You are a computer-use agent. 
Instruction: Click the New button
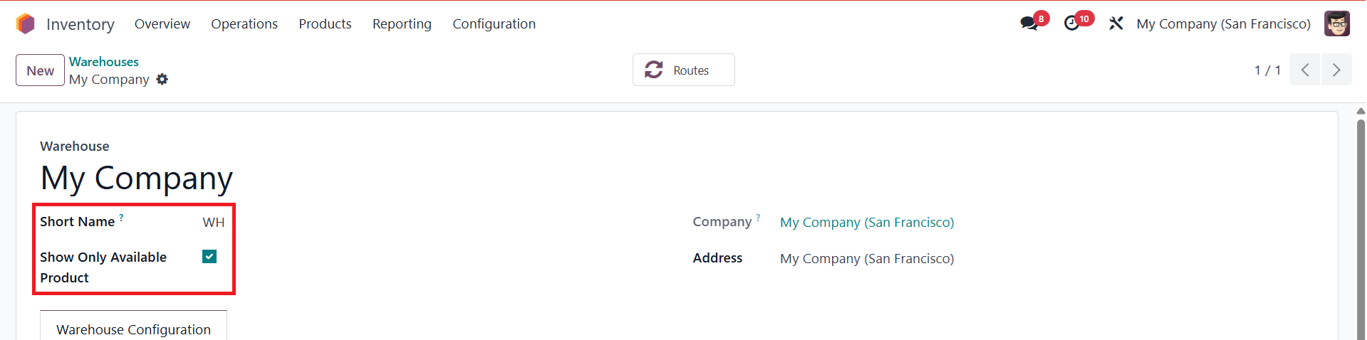coord(40,70)
